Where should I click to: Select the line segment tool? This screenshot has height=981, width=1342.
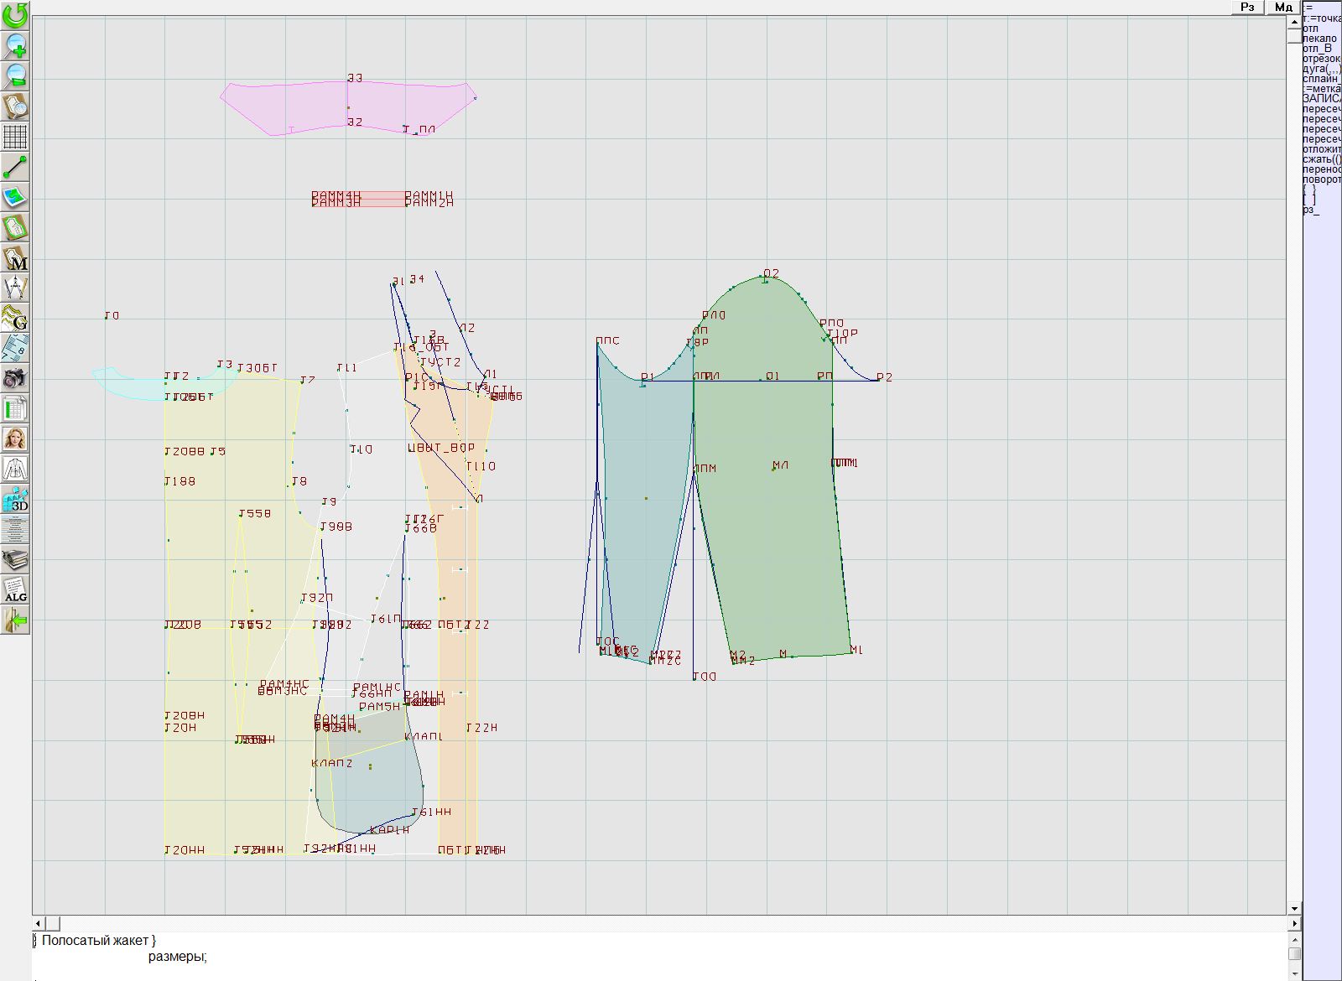click(x=15, y=167)
